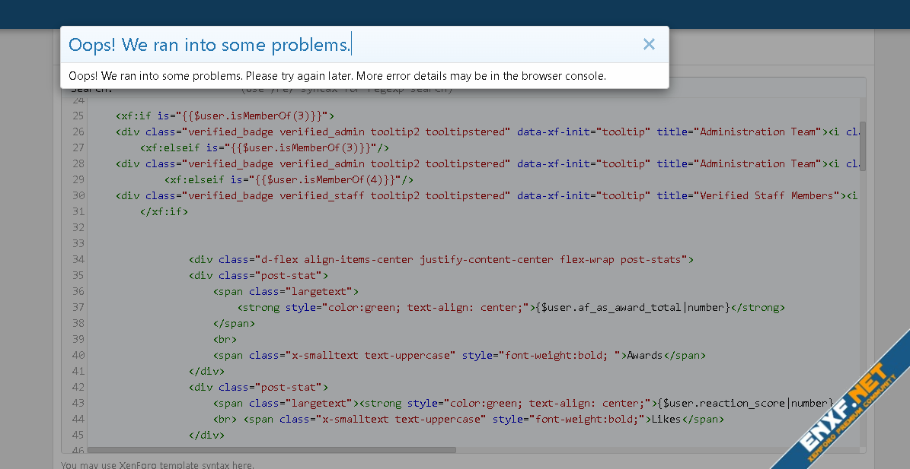Place cursor on closing </xf:if> tag line 31
The image size is (910, 469).
(164, 211)
